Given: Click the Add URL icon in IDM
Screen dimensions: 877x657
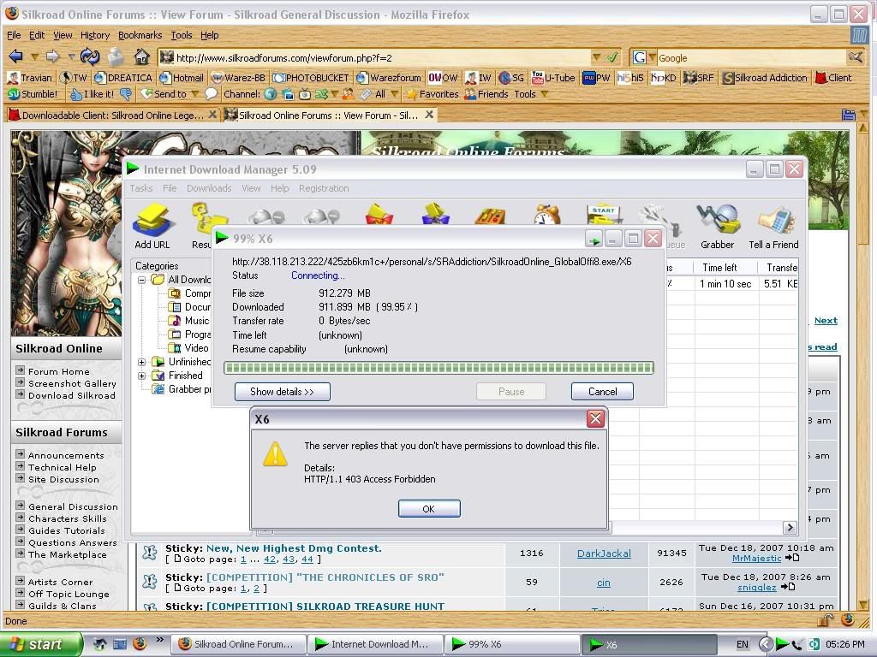Looking at the screenshot, I should (x=152, y=224).
